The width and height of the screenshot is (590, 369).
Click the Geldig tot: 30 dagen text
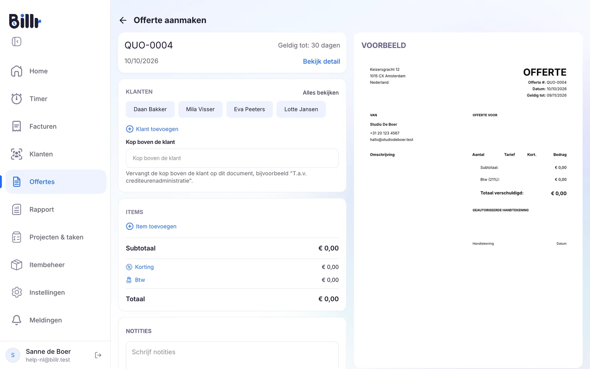point(309,45)
